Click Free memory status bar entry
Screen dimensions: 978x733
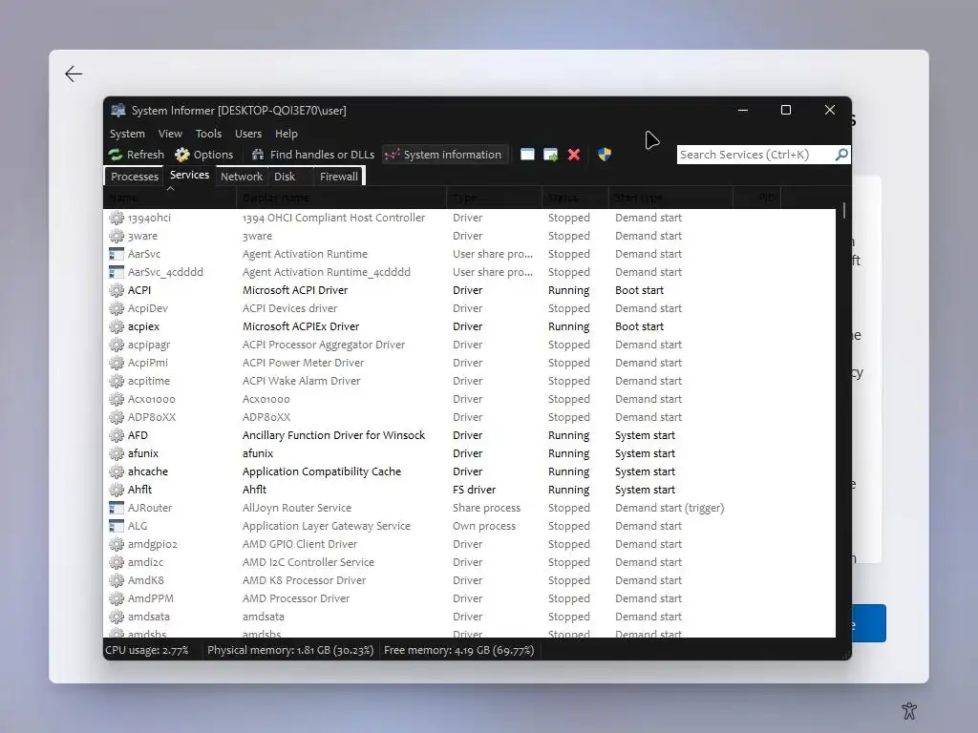(x=459, y=649)
